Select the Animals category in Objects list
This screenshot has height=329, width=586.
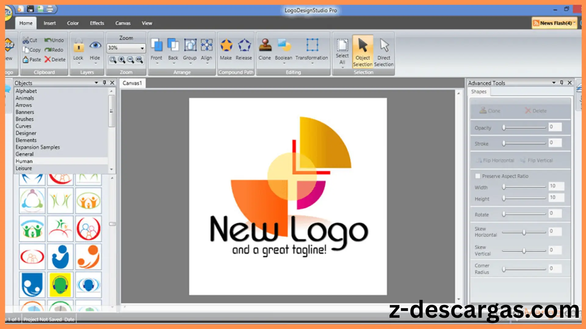61,98
